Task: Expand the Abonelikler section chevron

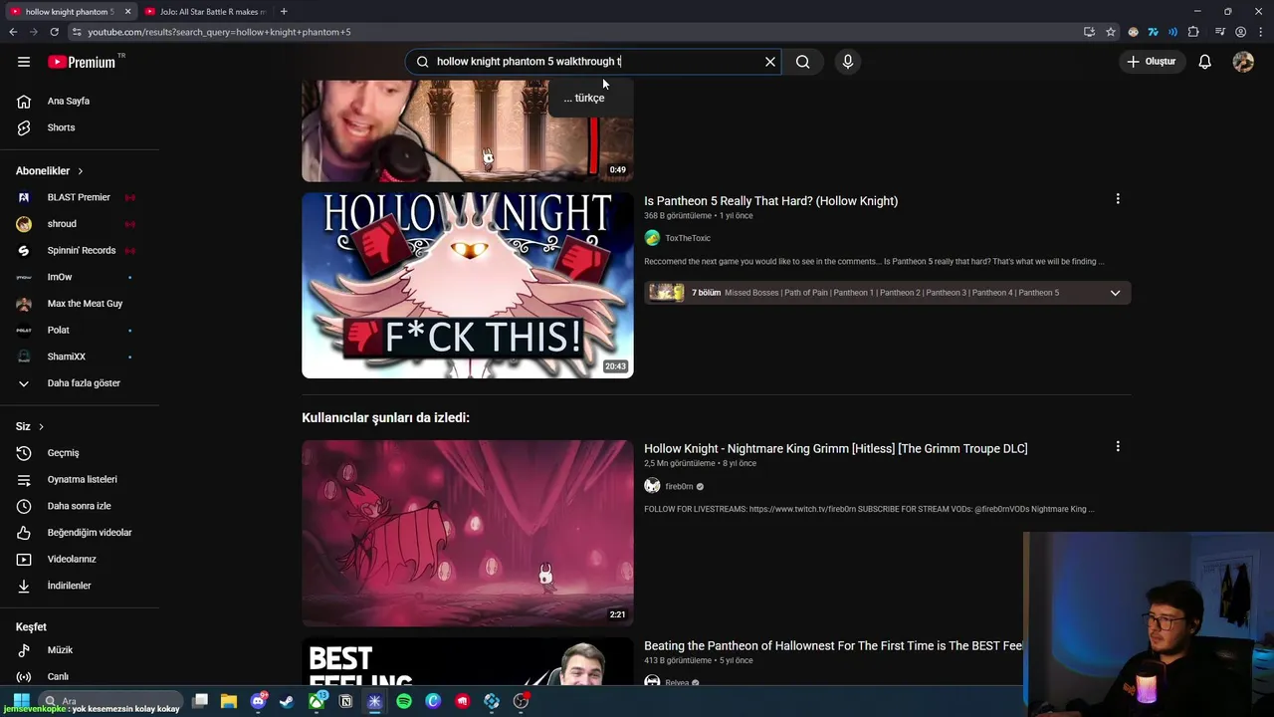Action: click(81, 171)
